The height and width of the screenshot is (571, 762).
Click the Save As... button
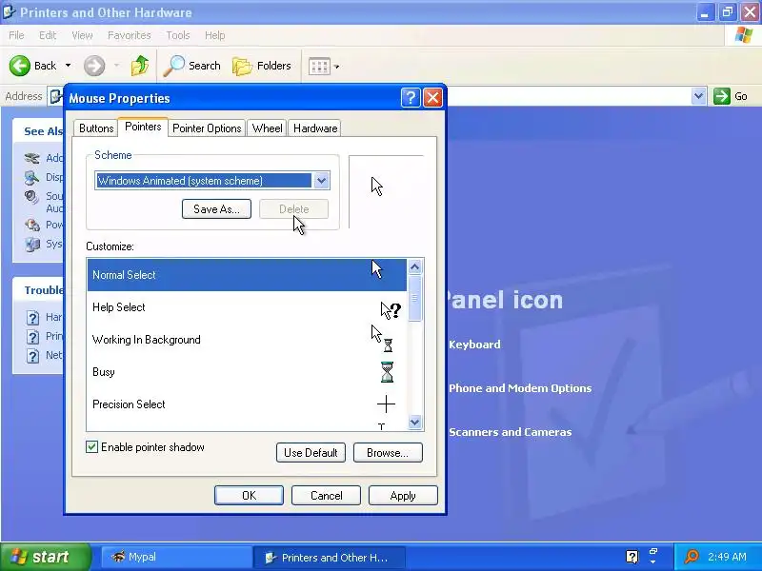point(217,208)
